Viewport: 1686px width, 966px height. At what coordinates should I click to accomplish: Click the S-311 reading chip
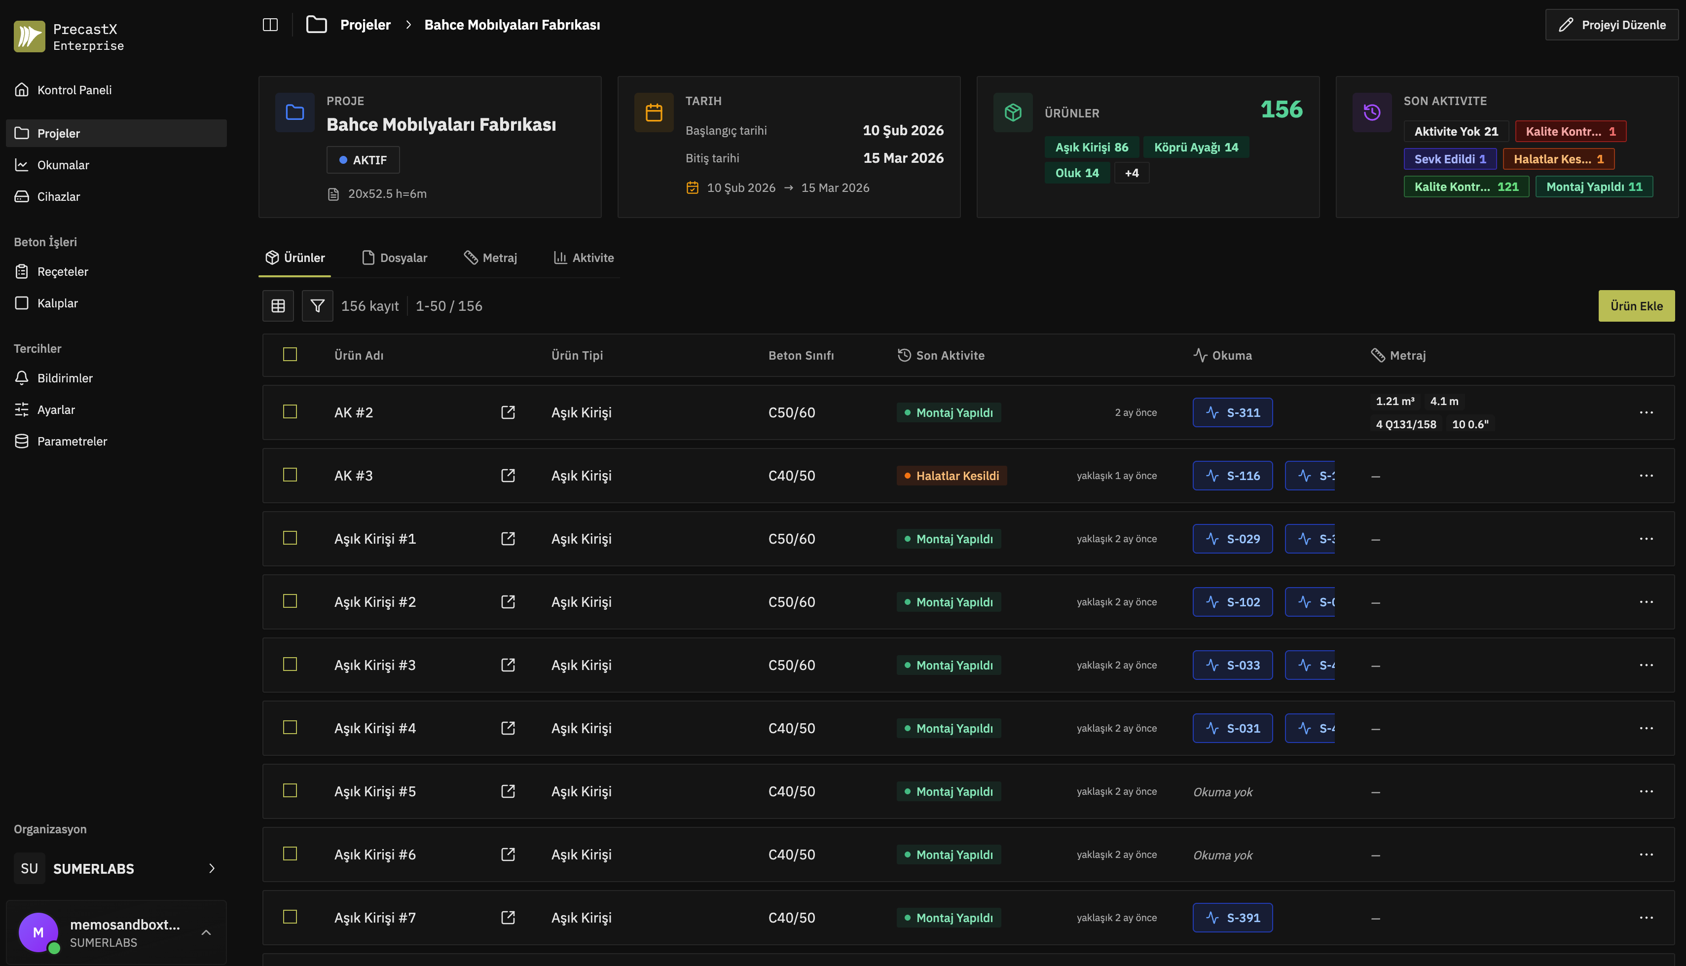[x=1232, y=412]
